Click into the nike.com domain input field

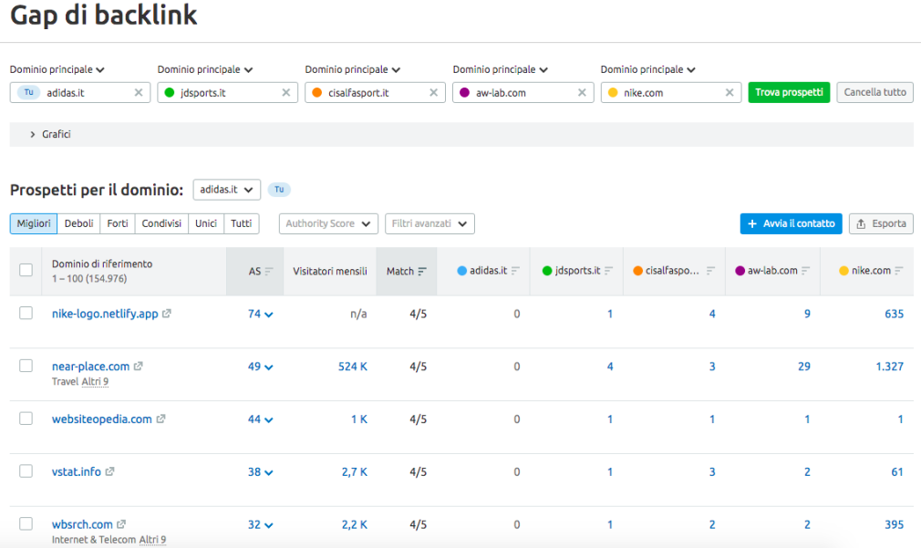pyautogui.click(x=671, y=92)
